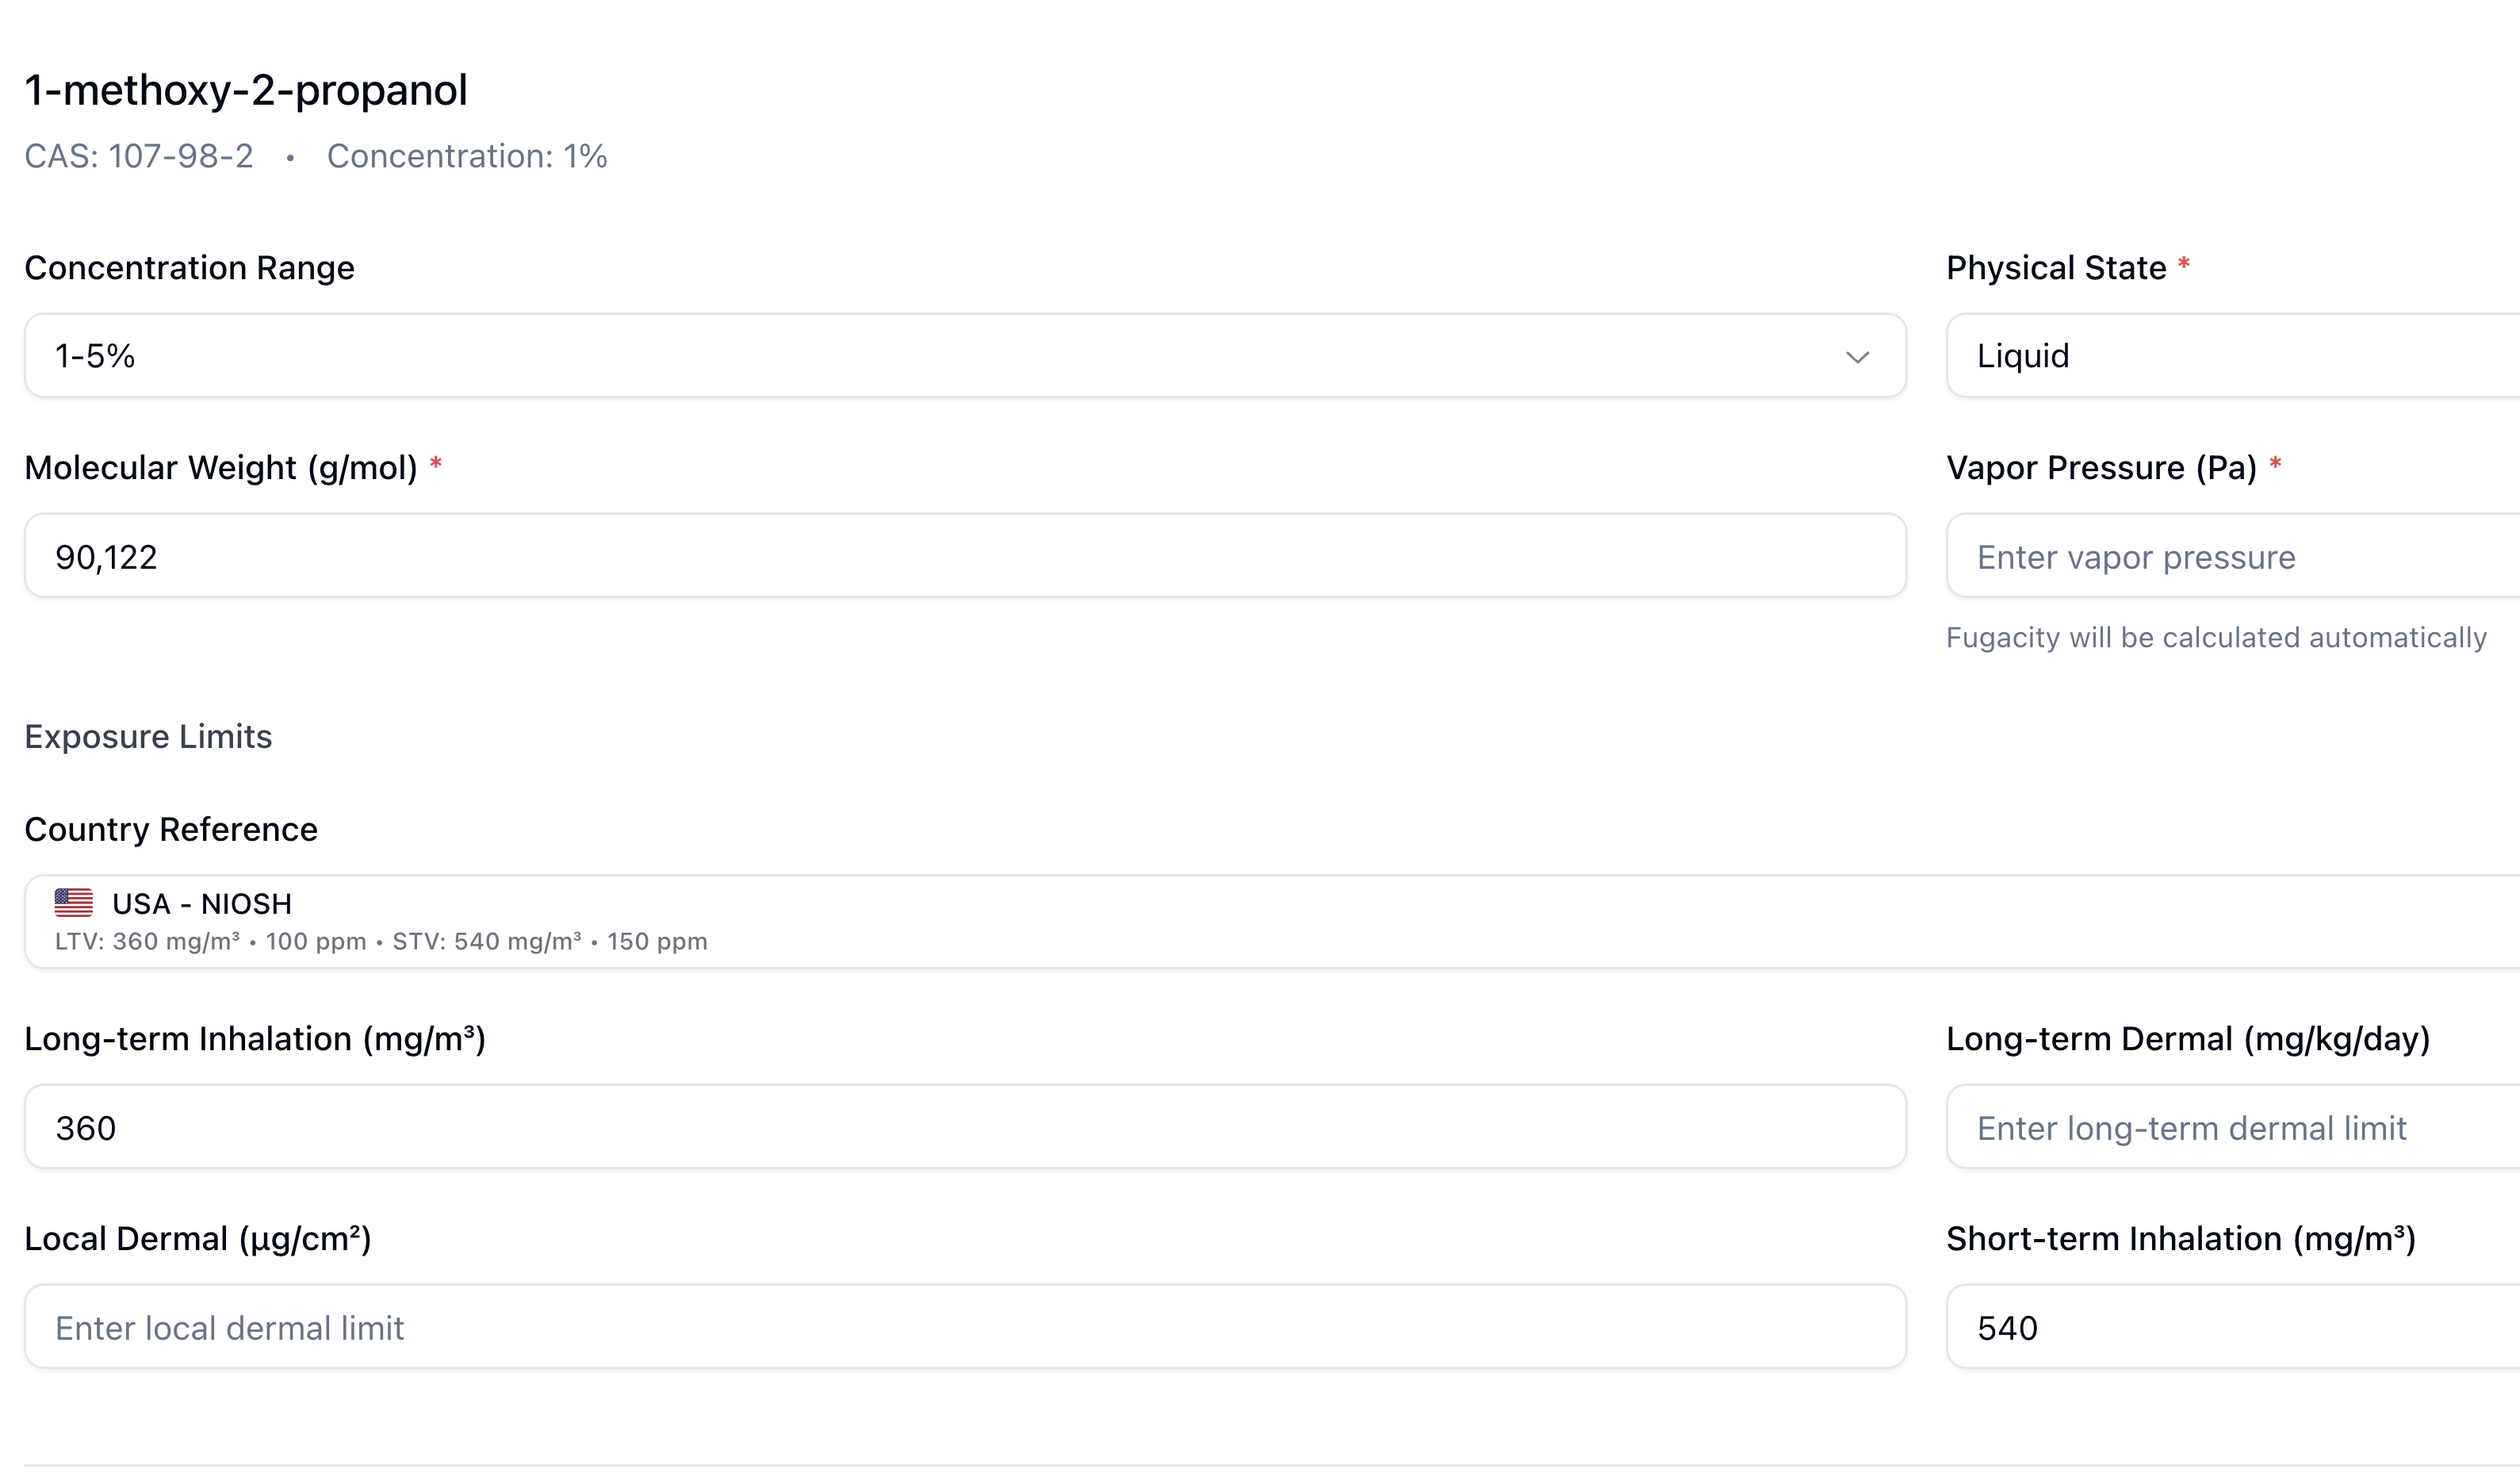
Task: Click the Molecular Weight (g/mol) label
Action: point(221,467)
